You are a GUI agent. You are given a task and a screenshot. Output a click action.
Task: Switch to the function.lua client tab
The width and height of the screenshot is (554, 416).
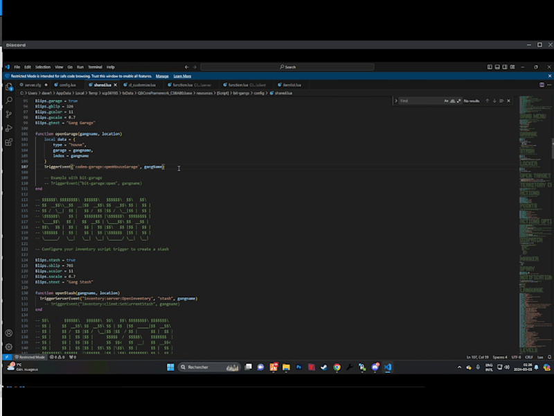(x=247, y=85)
